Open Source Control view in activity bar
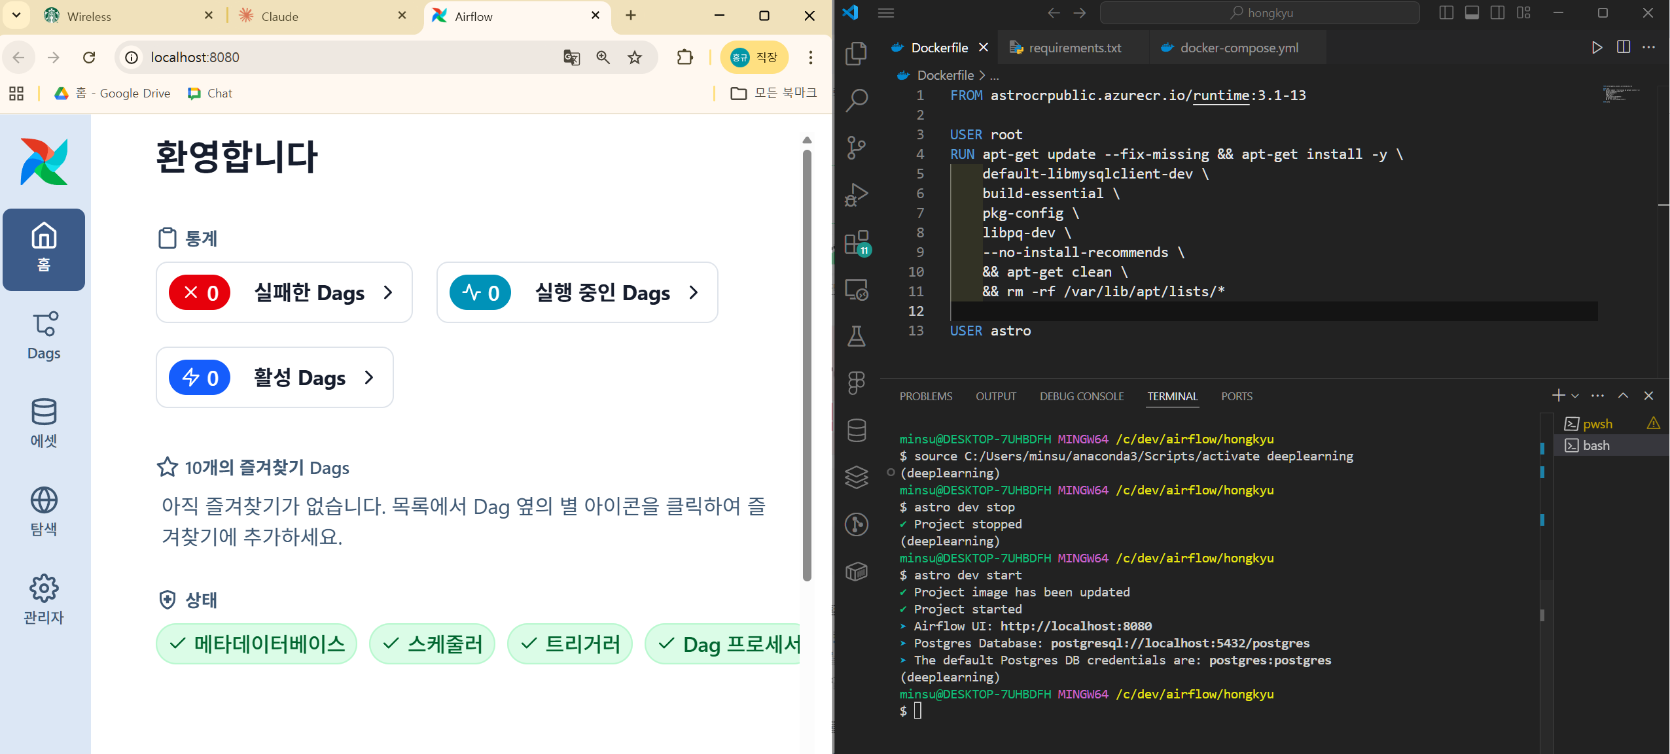The height and width of the screenshot is (754, 1670). click(x=856, y=147)
